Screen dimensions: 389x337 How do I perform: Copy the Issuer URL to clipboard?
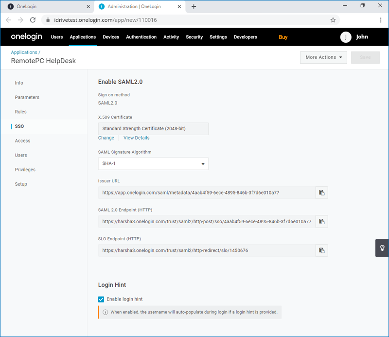pos(321,192)
